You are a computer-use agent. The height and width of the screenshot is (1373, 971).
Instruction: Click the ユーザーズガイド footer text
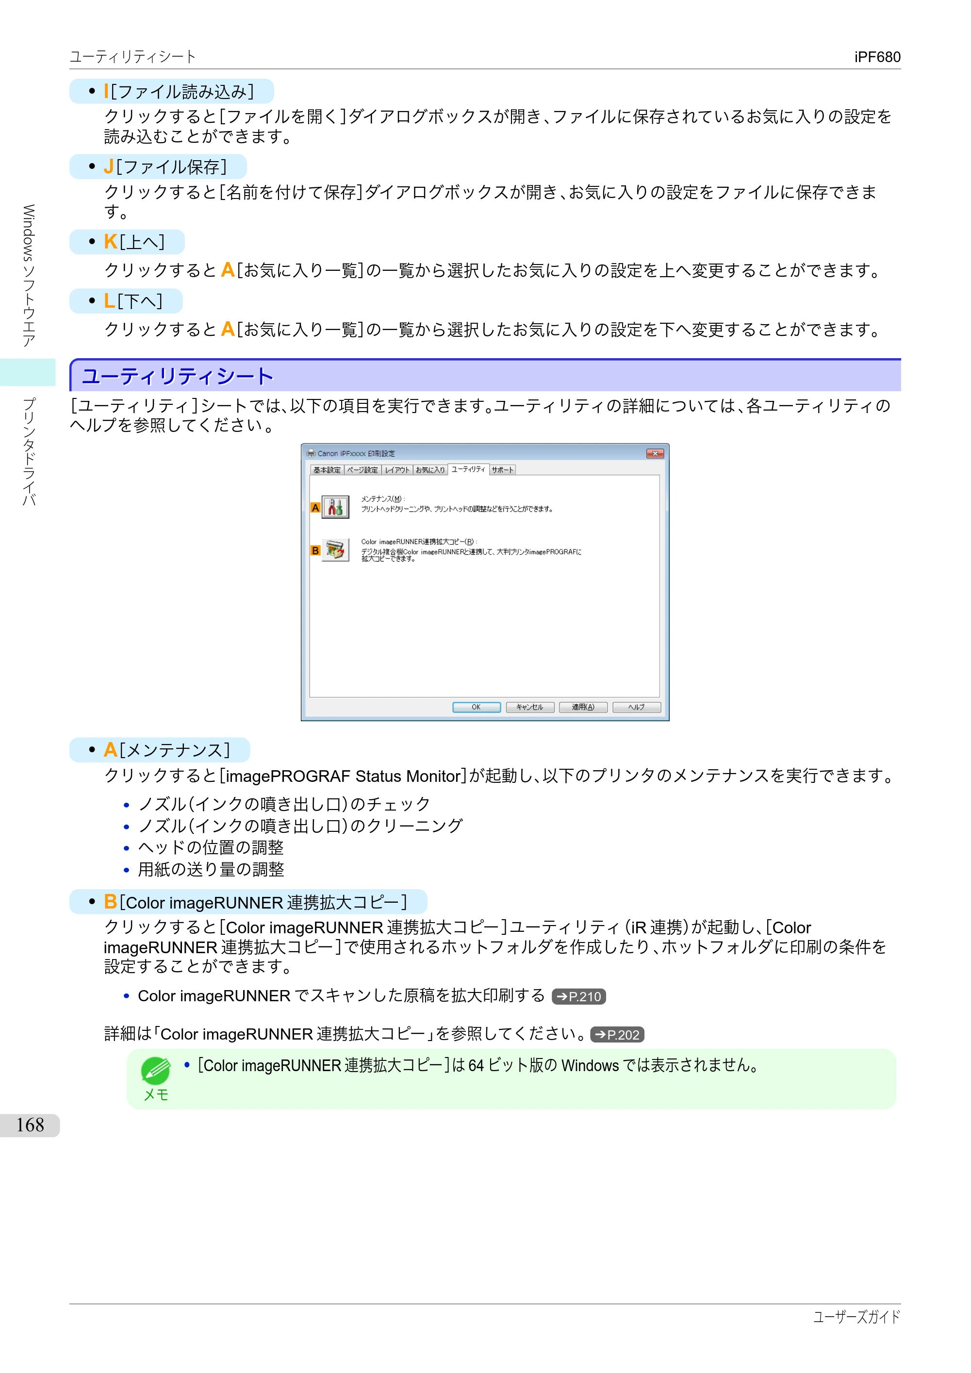857,1317
